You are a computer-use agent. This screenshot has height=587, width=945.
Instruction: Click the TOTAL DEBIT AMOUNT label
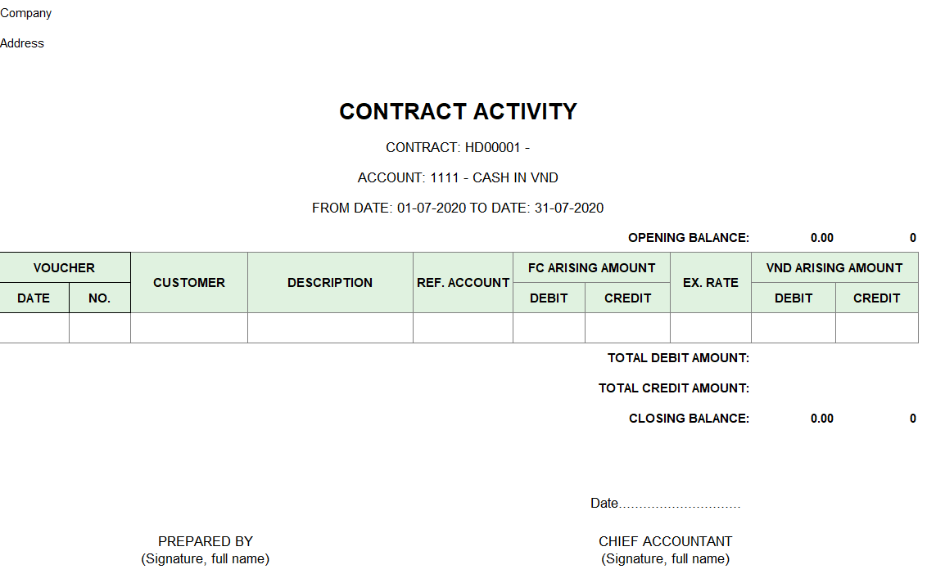pos(679,358)
